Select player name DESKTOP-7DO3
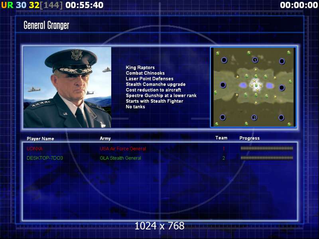Image resolution: width=319 pixels, height=239 pixels. pyautogui.click(x=45, y=158)
